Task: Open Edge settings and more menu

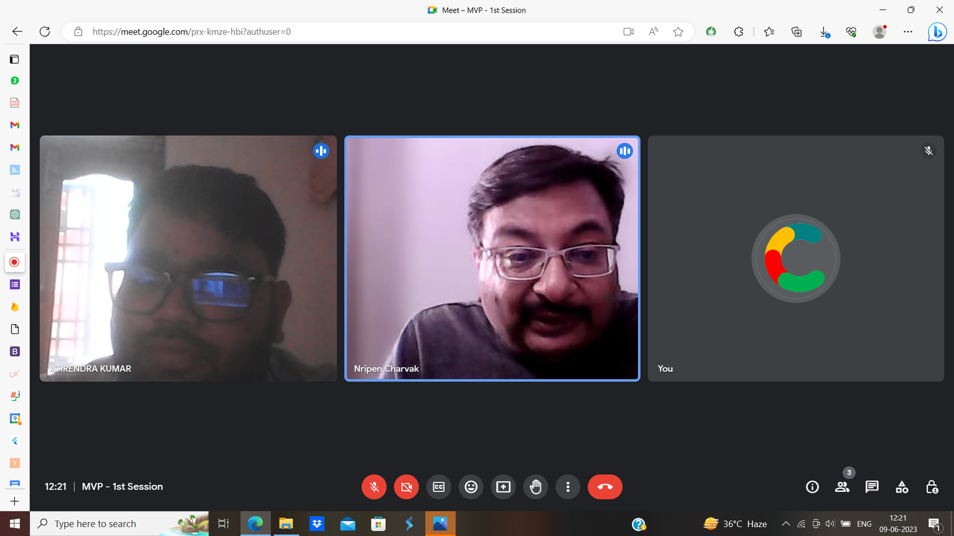Action: tap(907, 32)
